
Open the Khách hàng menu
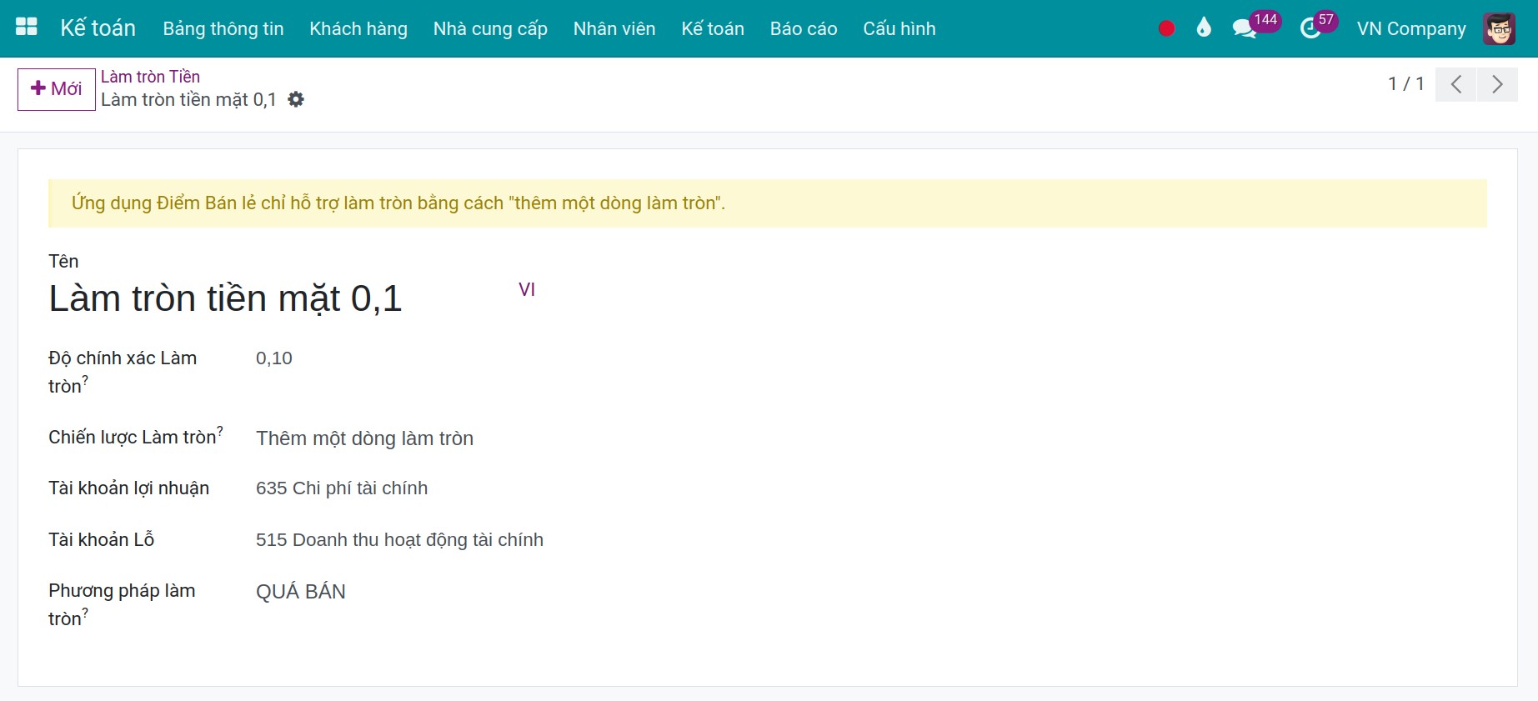[x=358, y=28]
